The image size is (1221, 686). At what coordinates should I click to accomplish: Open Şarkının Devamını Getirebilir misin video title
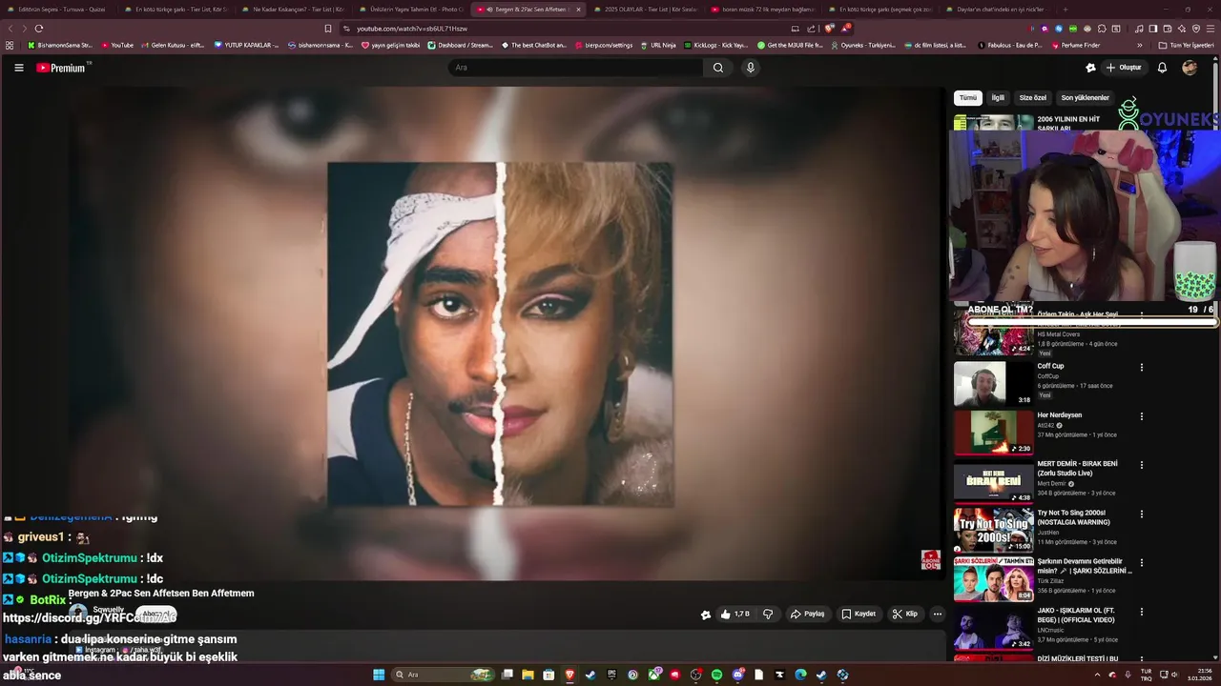coord(1085,566)
